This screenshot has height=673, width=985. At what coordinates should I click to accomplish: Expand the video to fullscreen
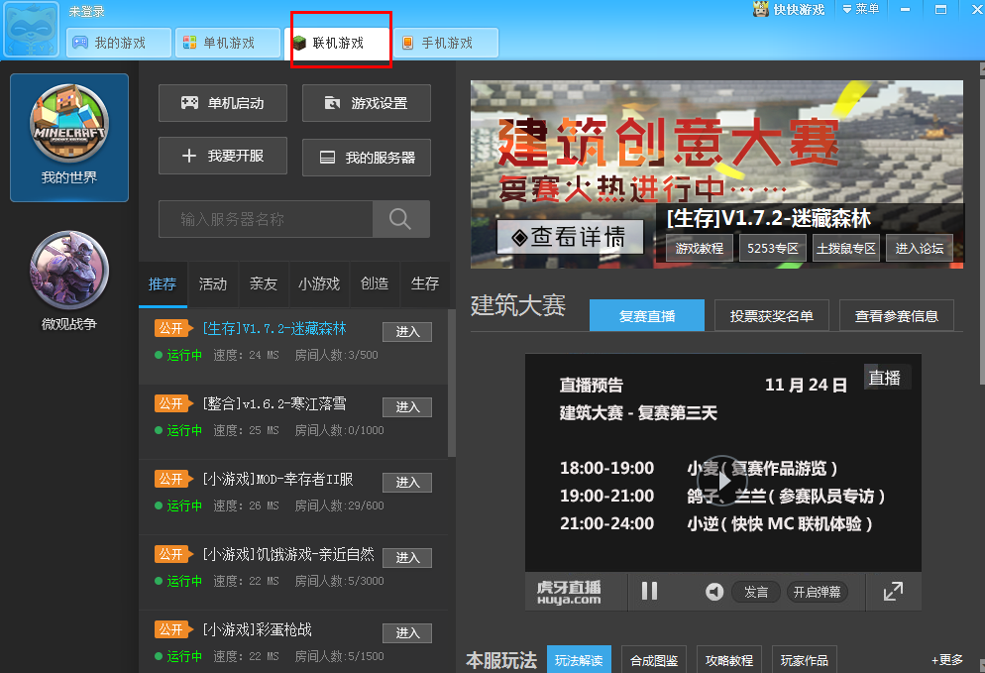[x=893, y=592]
